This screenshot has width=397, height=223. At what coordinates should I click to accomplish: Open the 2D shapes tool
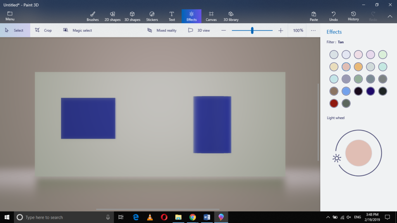tap(112, 16)
